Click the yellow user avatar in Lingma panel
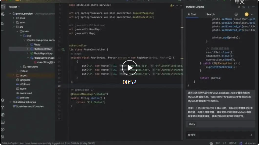 246,14
